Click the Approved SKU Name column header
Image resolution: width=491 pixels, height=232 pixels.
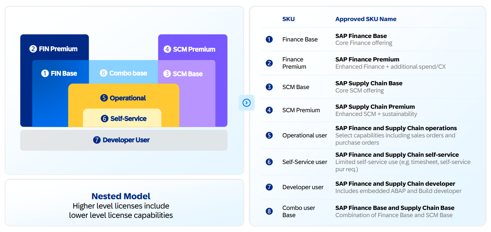(366, 19)
